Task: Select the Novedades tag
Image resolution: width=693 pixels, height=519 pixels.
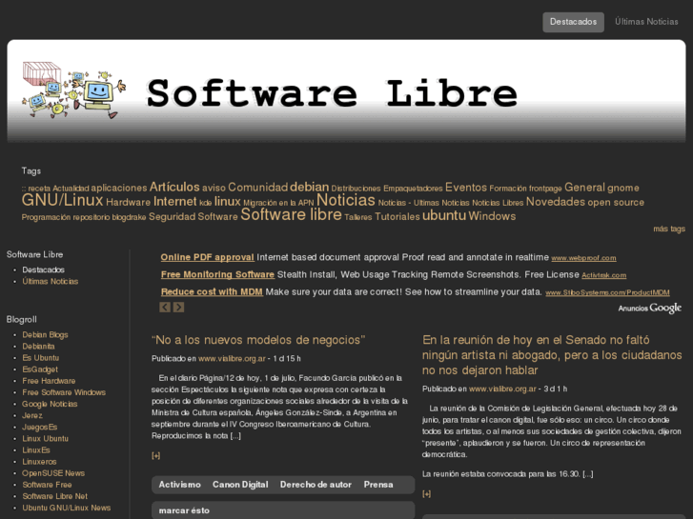Action: [555, 202]
